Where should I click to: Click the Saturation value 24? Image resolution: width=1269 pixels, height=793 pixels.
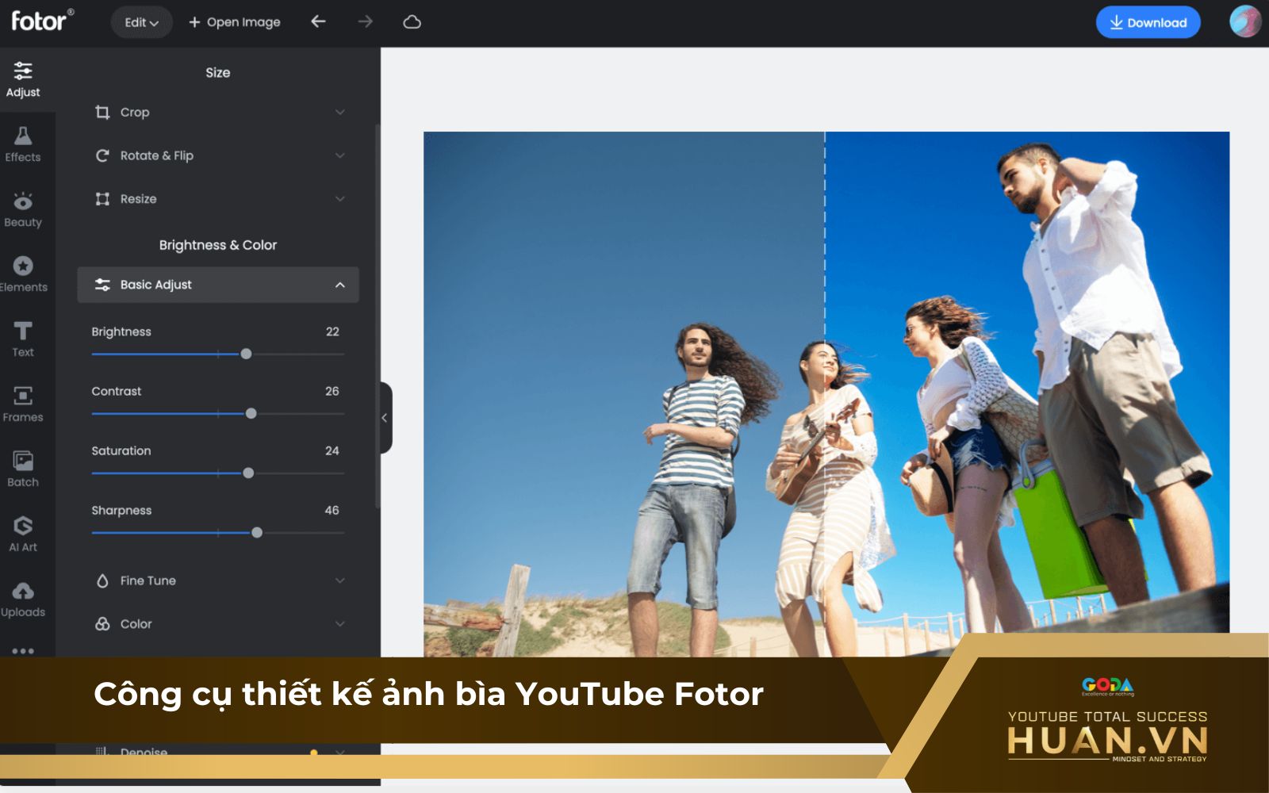coord(332,450)
